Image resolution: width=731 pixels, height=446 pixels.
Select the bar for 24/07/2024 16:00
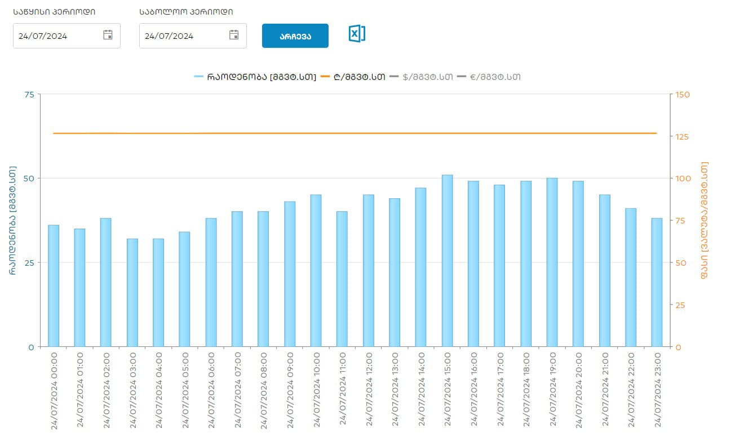click(473, 264)
